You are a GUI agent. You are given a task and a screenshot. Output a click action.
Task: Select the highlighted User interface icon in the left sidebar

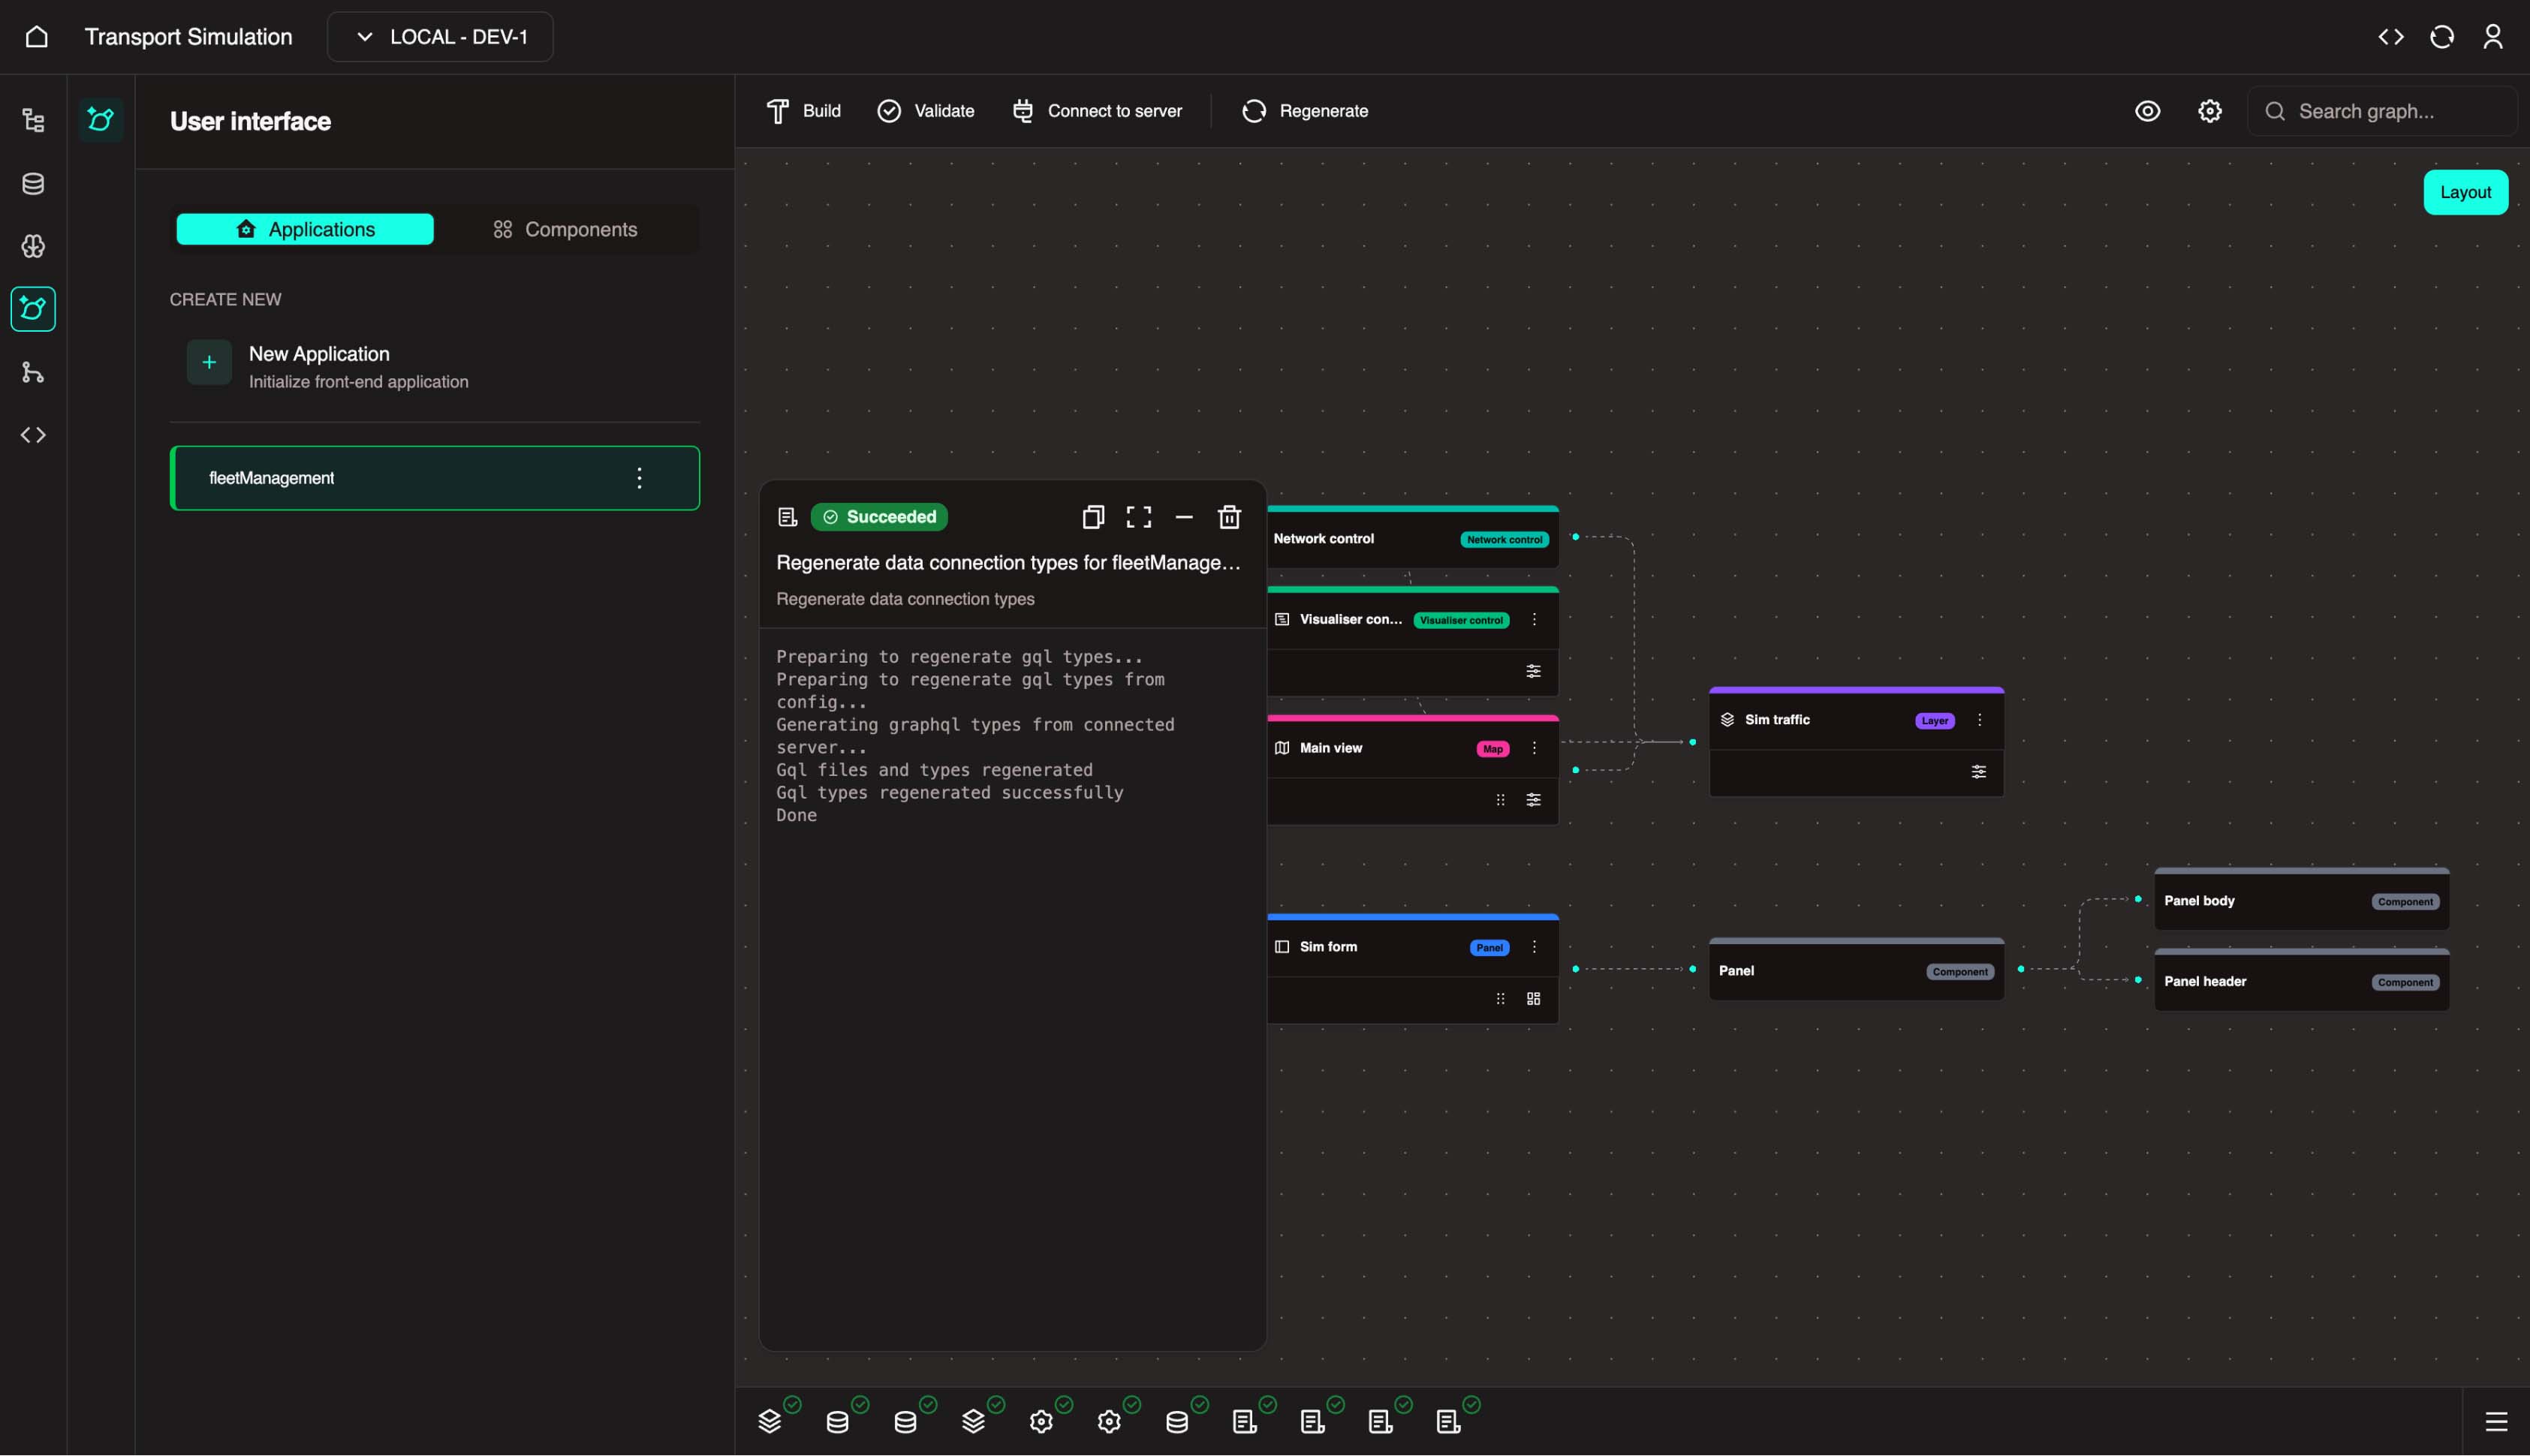pyautogui.click(x=33, y=309)
